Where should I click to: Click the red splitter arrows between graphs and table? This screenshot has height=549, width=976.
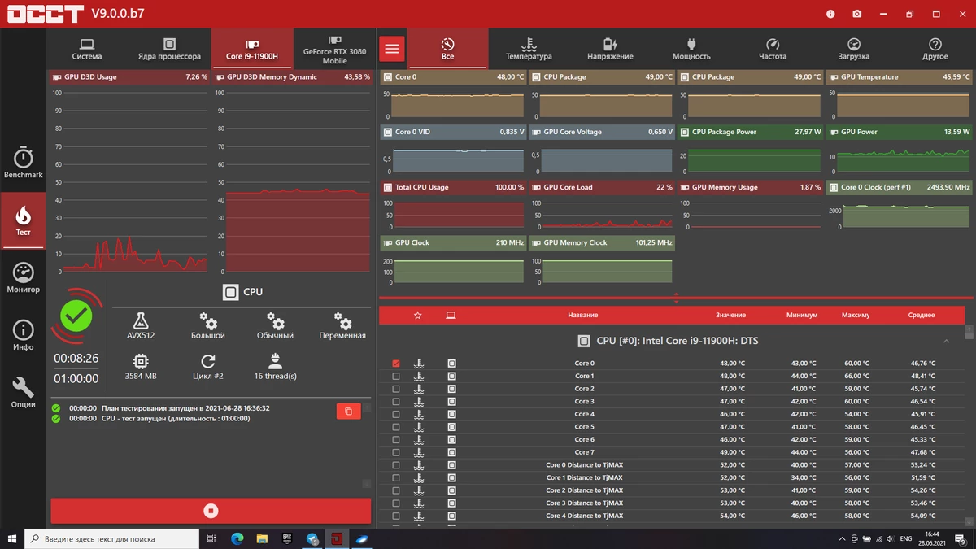coord(676,298)
